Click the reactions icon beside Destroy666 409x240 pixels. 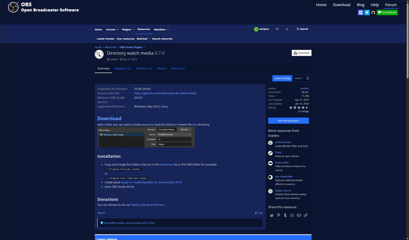(102, 223)
